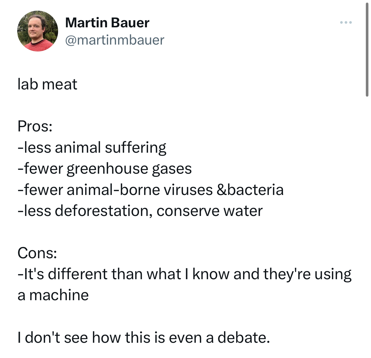Viewport: 371px width, 358px height.
Task: Click the word 'greenhouse' in the tweet
Action: pos(107,169)
